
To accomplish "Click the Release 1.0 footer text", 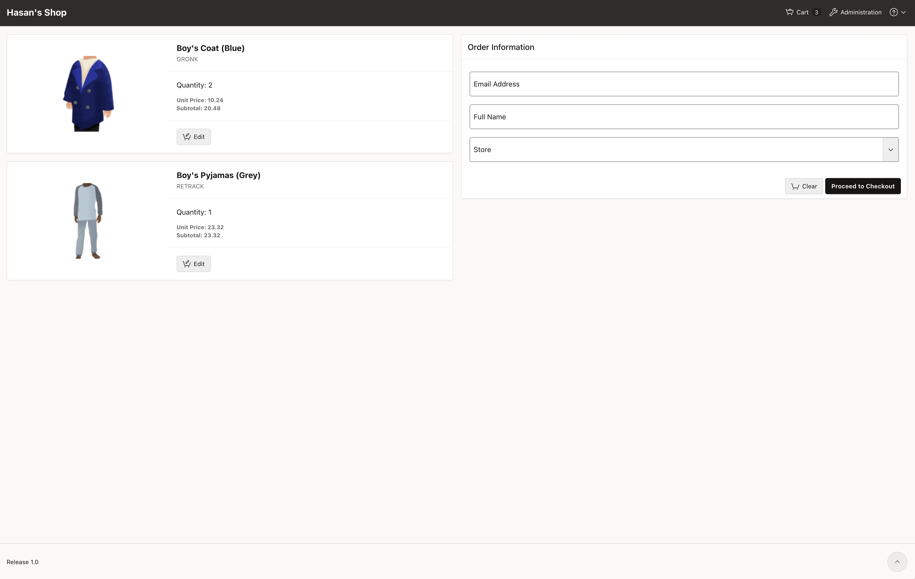I will click(x=22, y=562).
